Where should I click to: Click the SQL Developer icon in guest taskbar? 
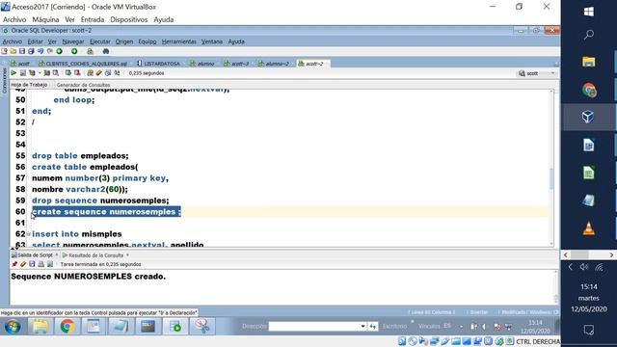tap(175, 327)
